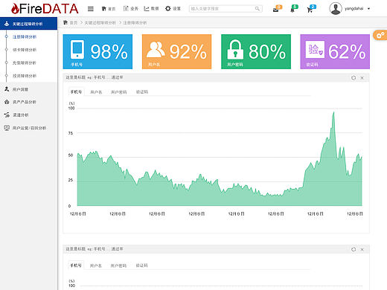Select 用户密码 tab in second chart panel
This screenshot has width=387, height=290.
[118, 265]
